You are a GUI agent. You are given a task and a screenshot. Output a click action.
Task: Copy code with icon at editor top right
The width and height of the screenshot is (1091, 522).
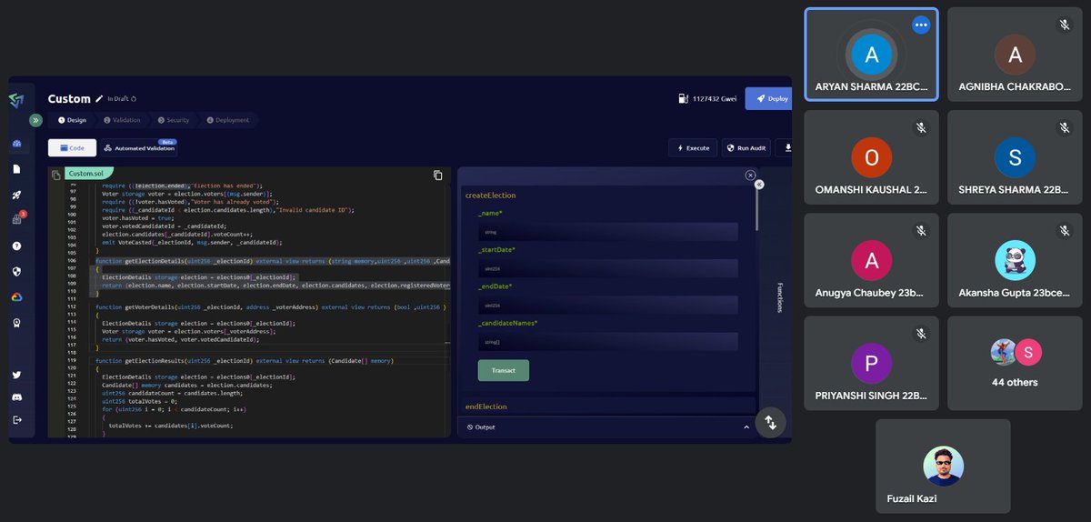(x=438, y=175)
